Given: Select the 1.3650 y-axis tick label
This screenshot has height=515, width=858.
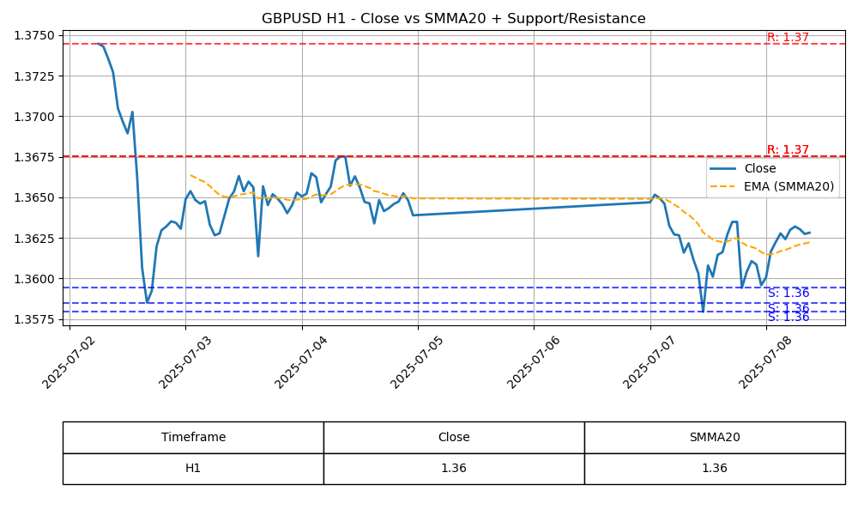Looking at the screenshot, I should 34,197.
